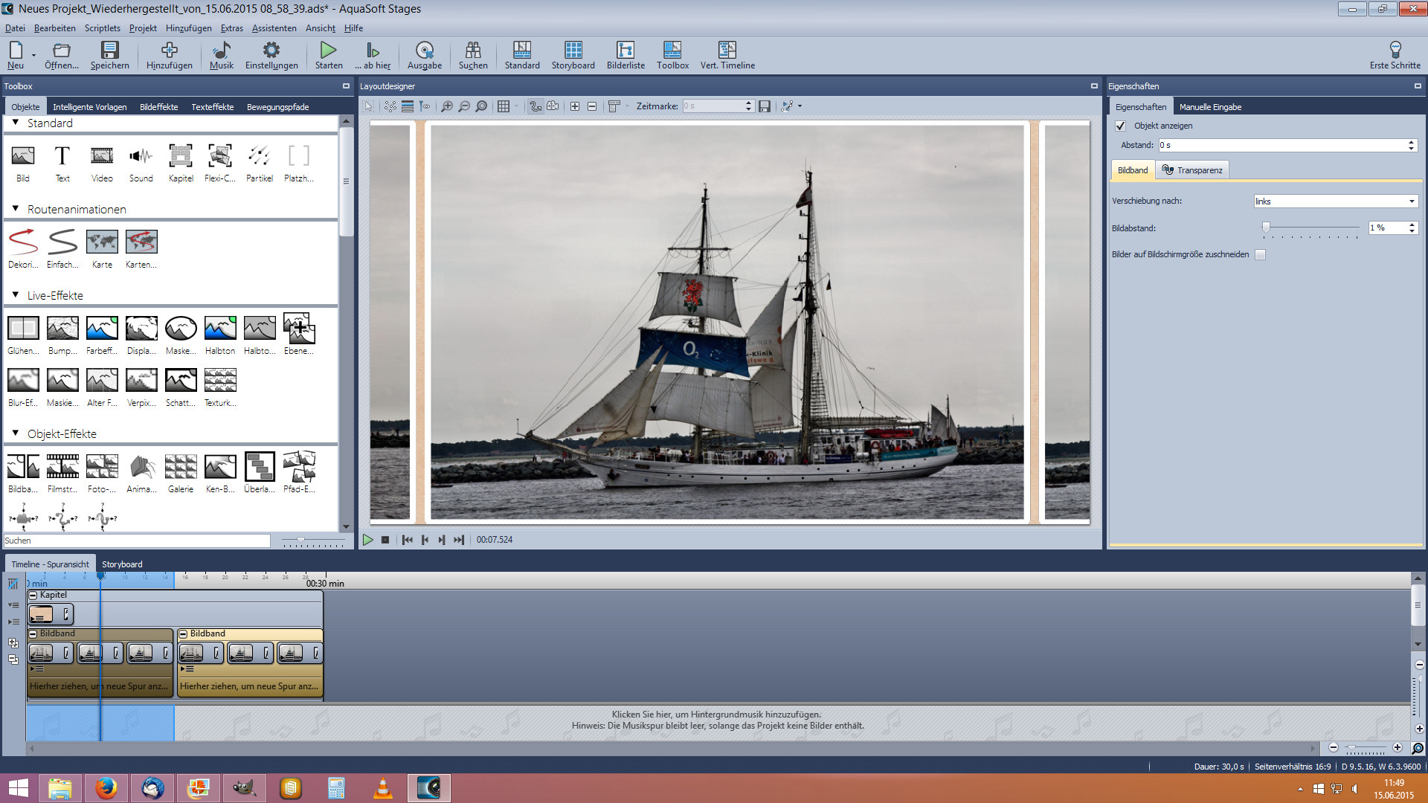The image size is (1428, 803).
Task: Collapse the Routenanimationen section
Action: click(x=16, y=209)
